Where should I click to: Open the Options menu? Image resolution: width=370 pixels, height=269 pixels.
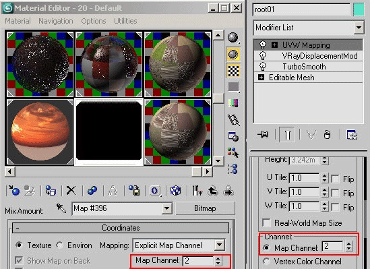coord(94,21)
